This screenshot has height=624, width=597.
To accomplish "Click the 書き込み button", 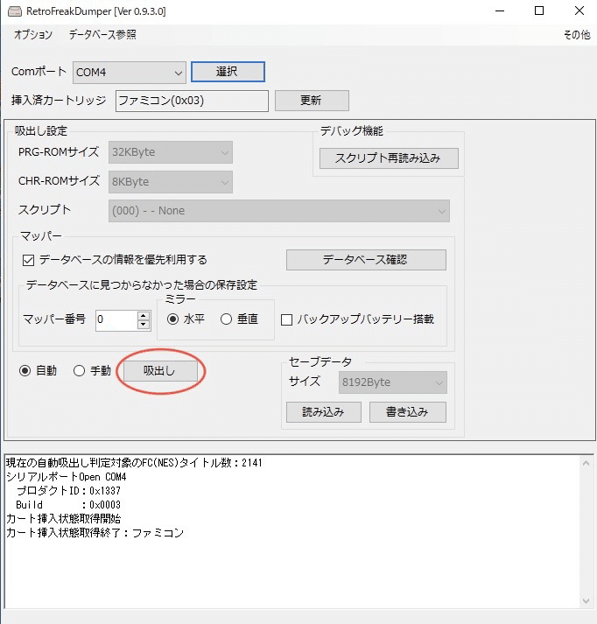I will pyautogui.click(x=408, y=412).
